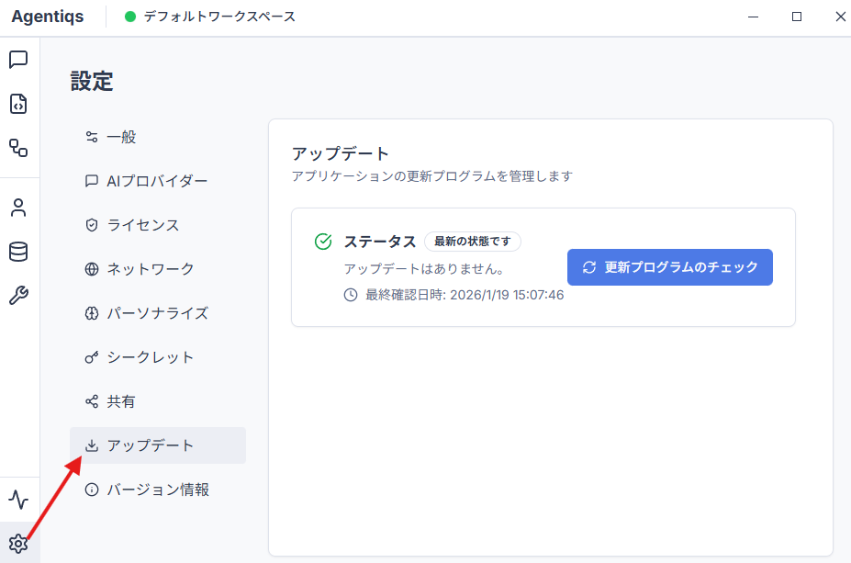Open バージョン情報 page

[x=157, y=490]
